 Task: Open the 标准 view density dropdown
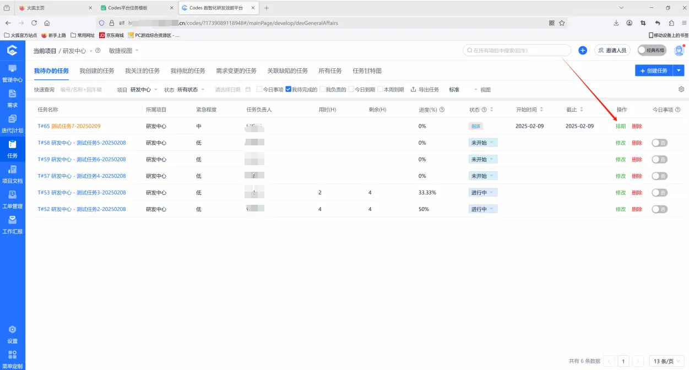(463, 89)
